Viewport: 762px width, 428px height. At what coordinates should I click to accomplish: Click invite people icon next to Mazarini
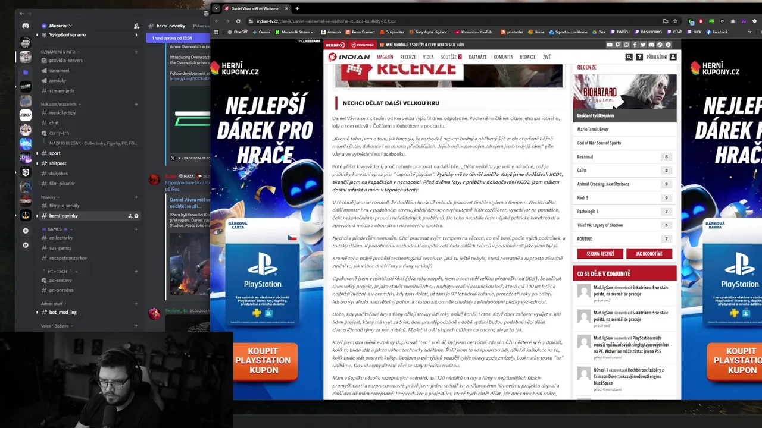pos(136,26)
